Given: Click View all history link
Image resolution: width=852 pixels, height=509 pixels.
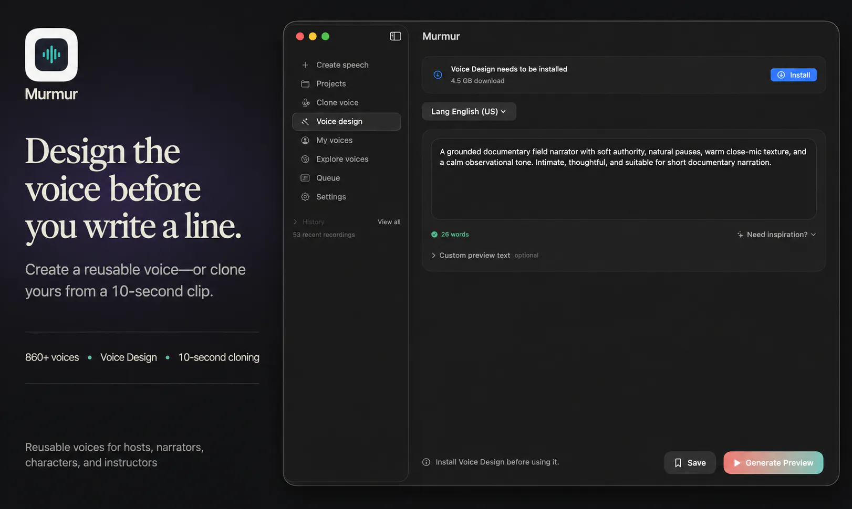Looking at the screenshot, I should tap(389, 222).
